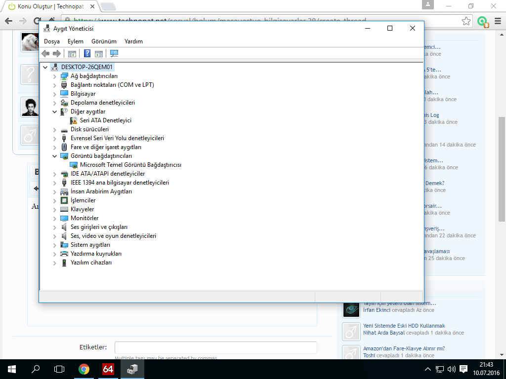Select Ses, video ve oyun denetleyicileri row
This screenshot has width=506, height=379.
click(113, 236)
